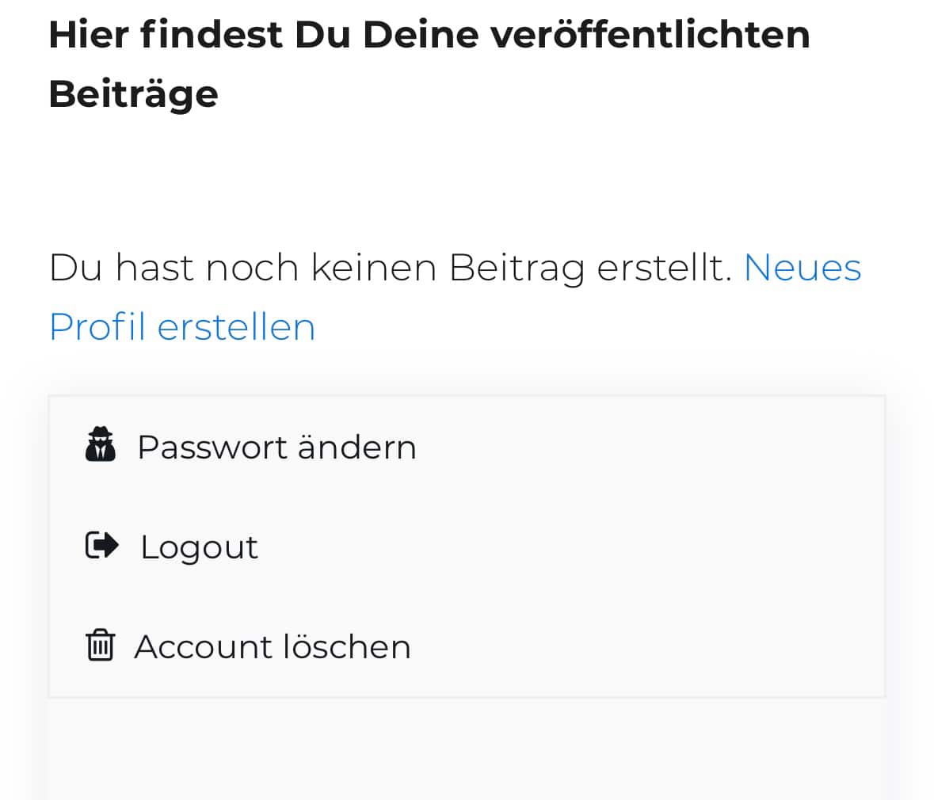Click the word "Neues" in the blue link
This screenshot has height=800, width=934.
[x=802, y=268]
